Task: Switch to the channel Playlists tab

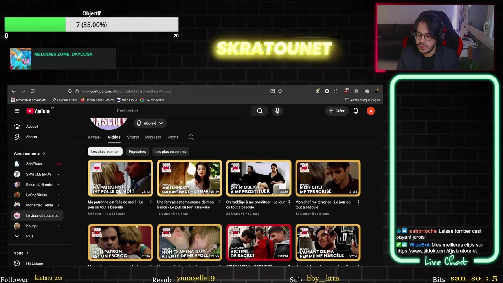Action: [x=153, y=137]
